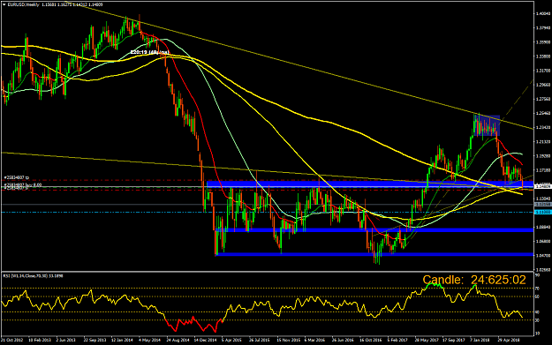
Task: Open the EURUSD Weekly chart dropdown arrow
Action: pyautogui.click(x=4, y=4)
